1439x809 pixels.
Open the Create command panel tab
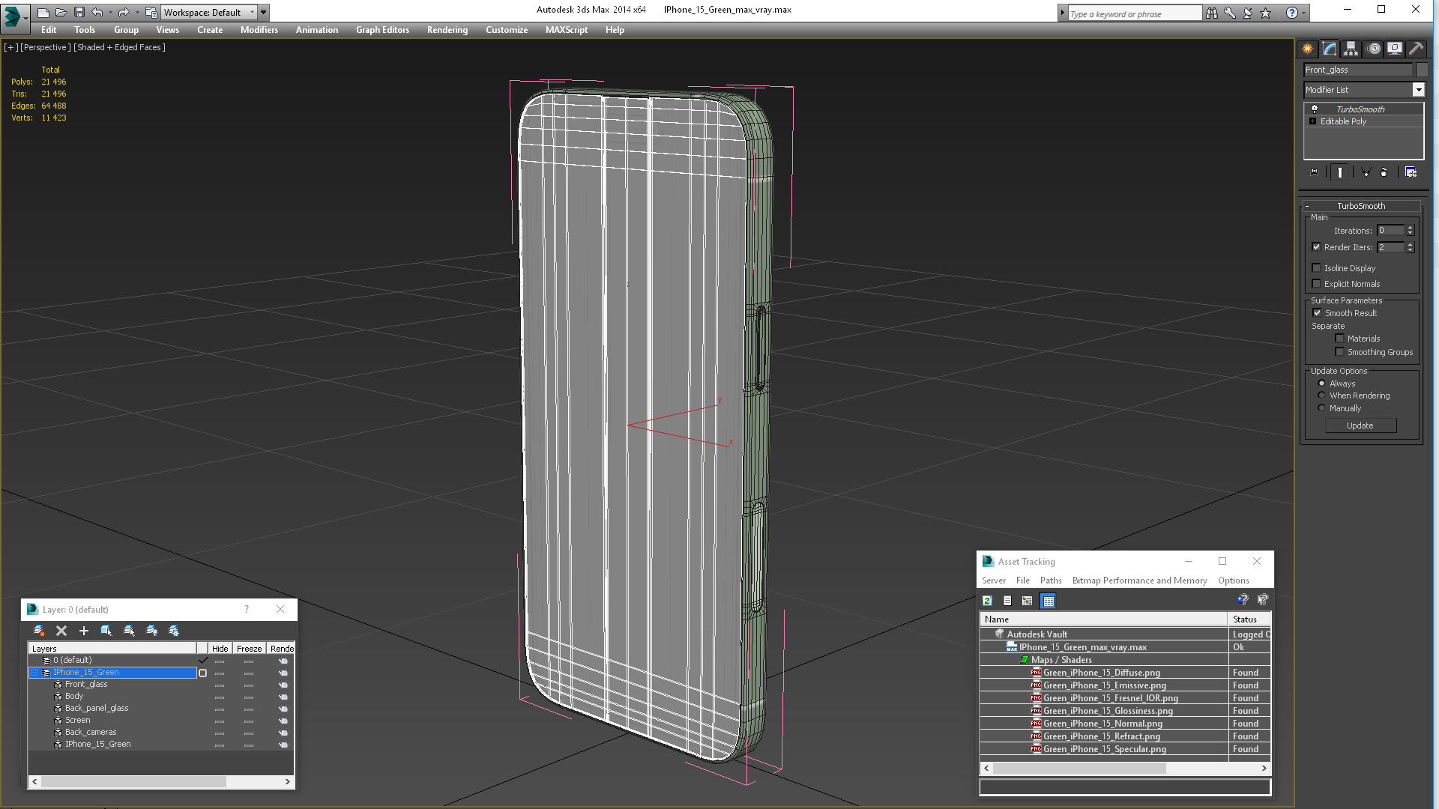(x=1308, y=49)
